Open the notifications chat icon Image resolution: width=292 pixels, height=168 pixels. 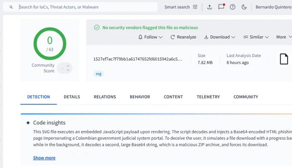point(221,7)
